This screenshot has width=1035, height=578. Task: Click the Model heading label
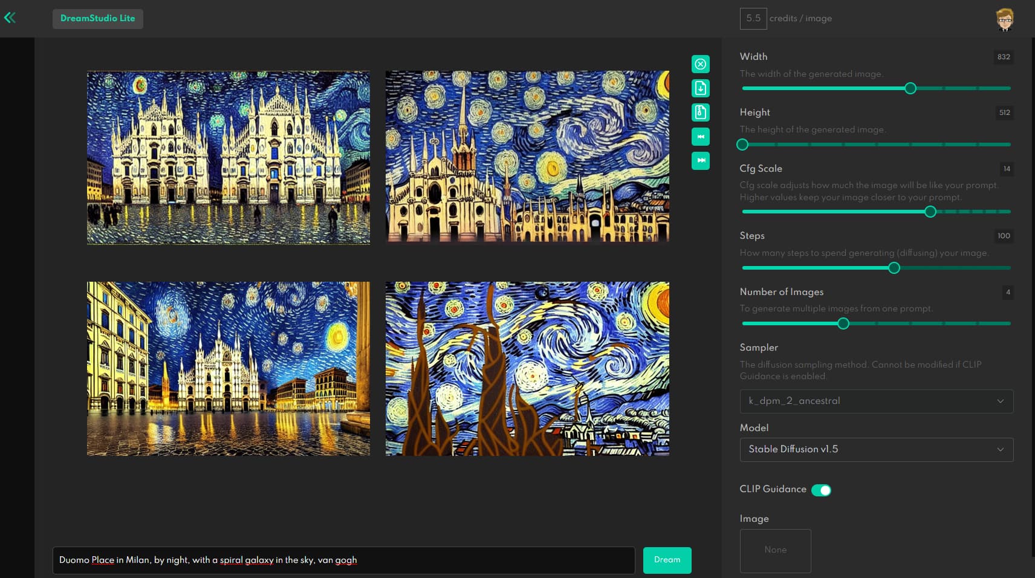tap(754, 428)
